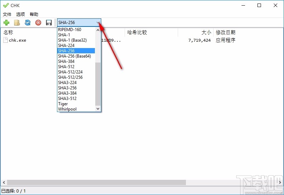Select the chk.exe file row
Image resolution: width=284 pixels, height=195 pixels.
(142, 40)
